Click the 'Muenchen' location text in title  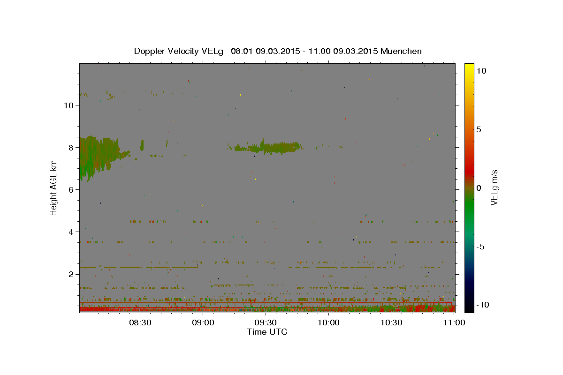coord(401,51)
